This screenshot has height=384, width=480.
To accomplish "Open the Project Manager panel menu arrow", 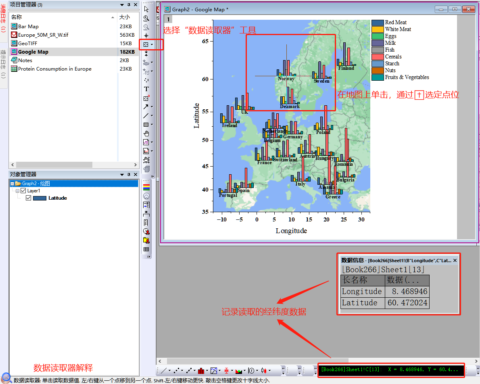I will tap(122, 5).
